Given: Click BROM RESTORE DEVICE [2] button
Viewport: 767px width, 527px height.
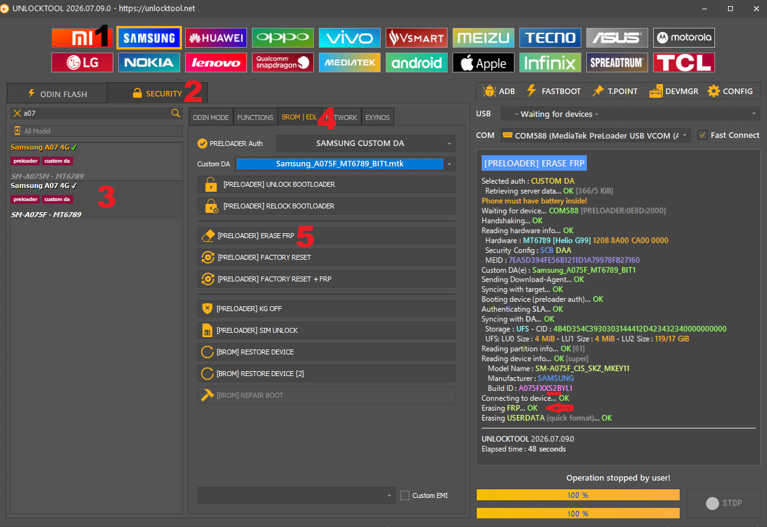Looking at the screenshot, I should tap(326, 374).
